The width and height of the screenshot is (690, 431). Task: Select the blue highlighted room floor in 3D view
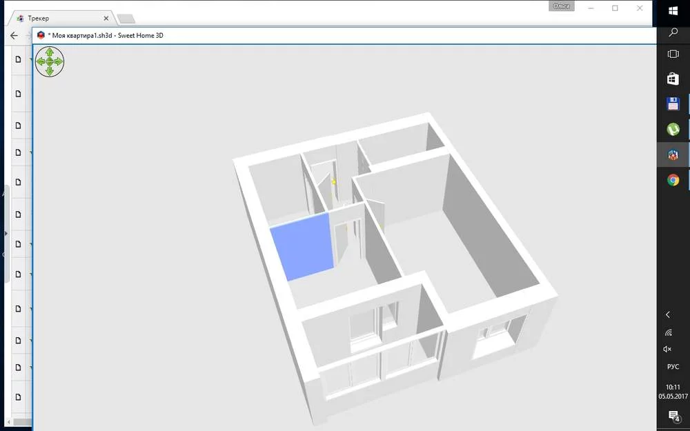[x=302, y=246]
